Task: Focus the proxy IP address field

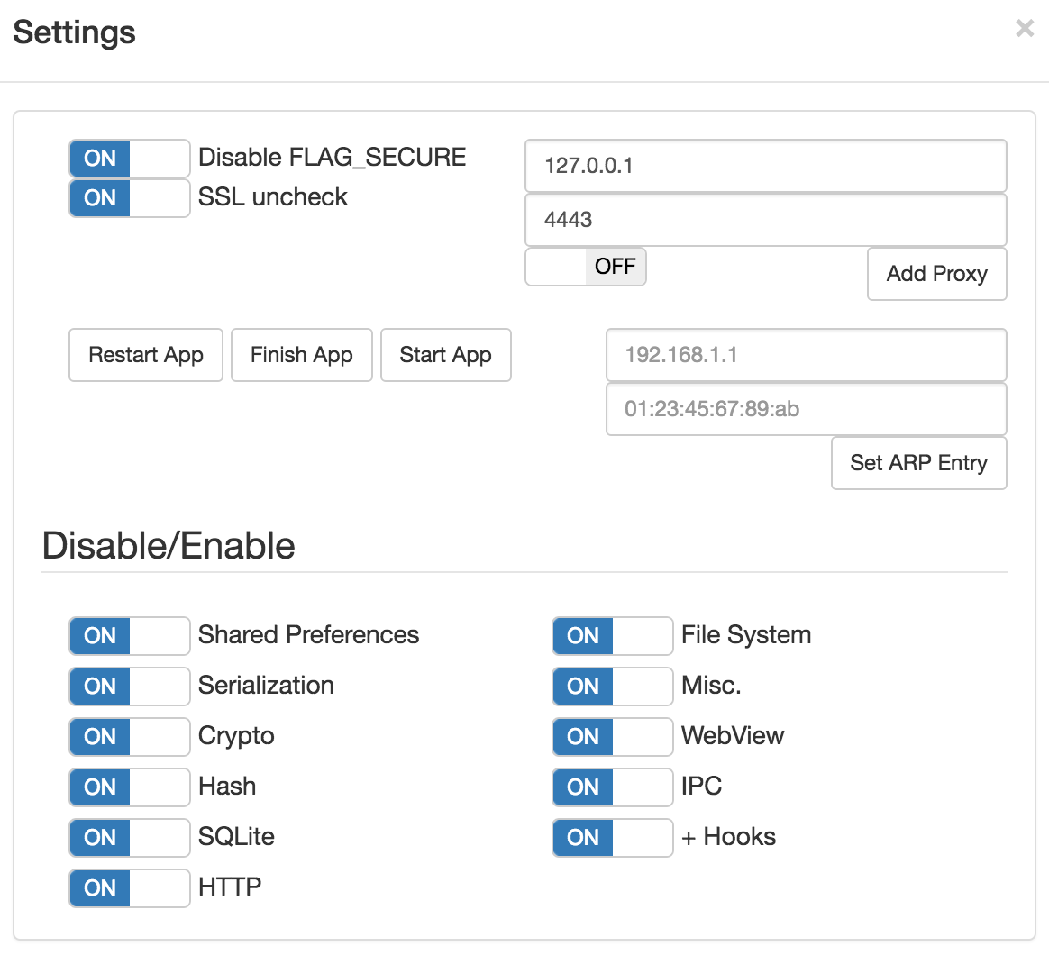Action: pyautogui.click(x=765, y=166)
